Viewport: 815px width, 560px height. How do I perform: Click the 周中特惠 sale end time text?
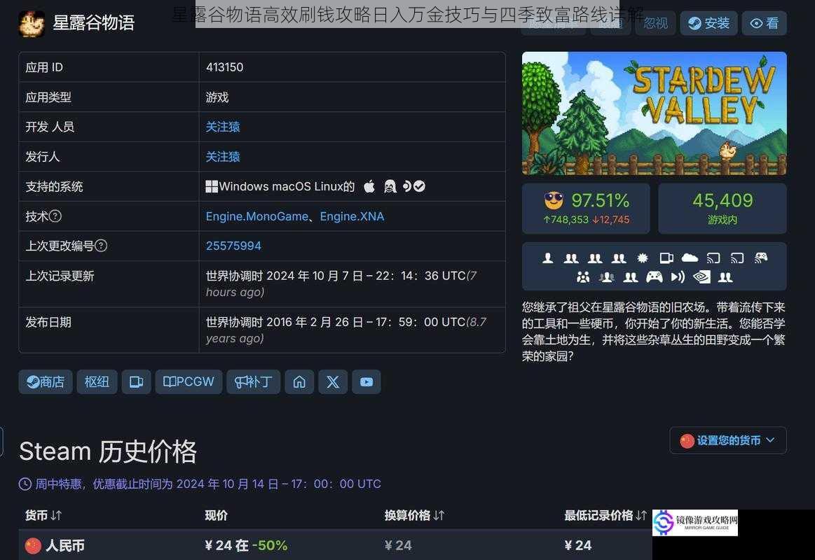(208, 484)
